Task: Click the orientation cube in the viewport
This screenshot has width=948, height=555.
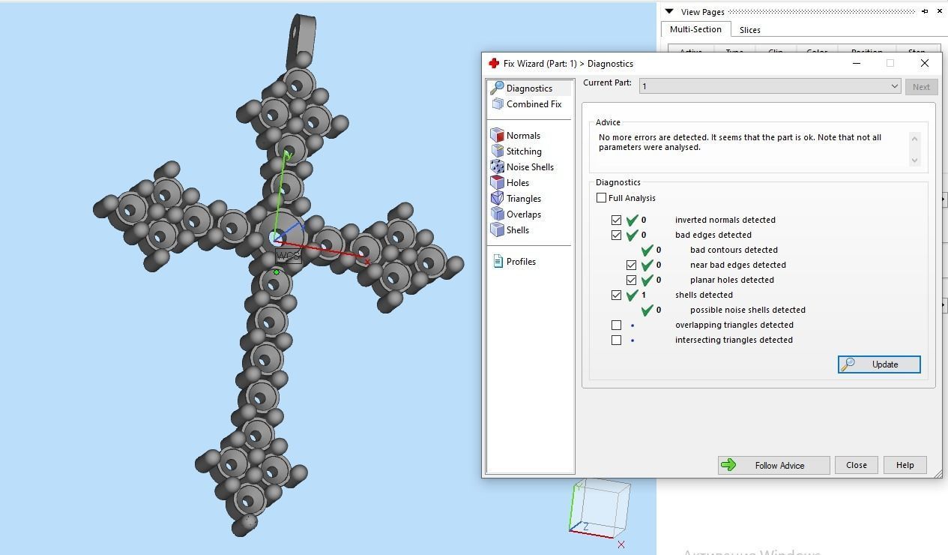Action: [x=599, y=508]
